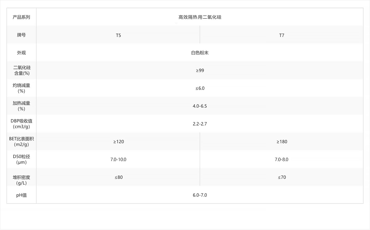
Task: Select the ≥180 BET value for T7
Action: [282, 142]
